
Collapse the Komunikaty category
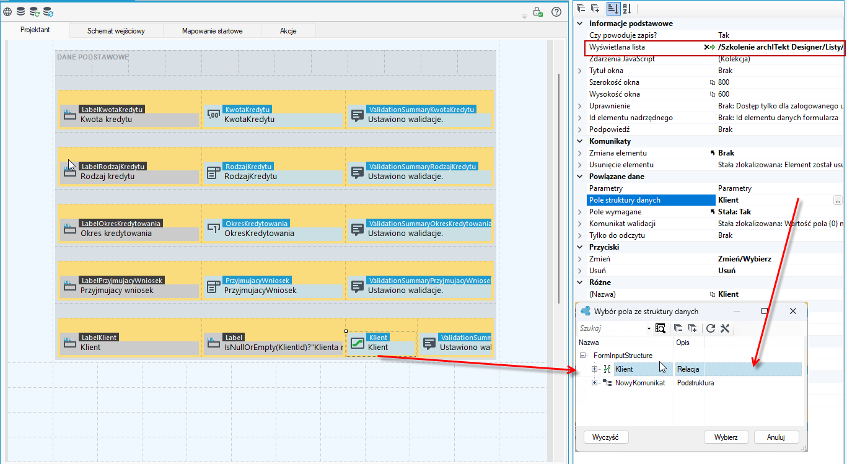580,141
